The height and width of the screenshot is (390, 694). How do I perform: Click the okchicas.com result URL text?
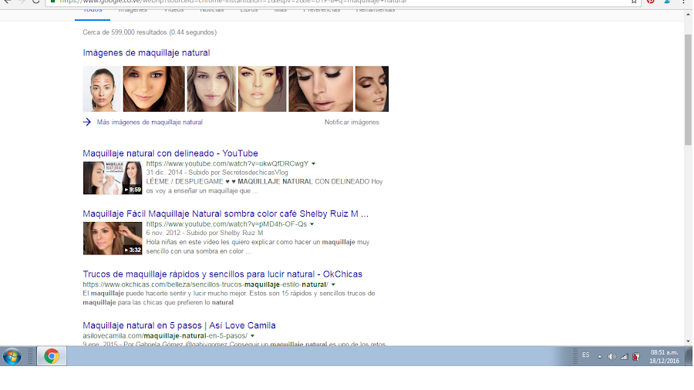pyautogui.click(x=205, y=284)
